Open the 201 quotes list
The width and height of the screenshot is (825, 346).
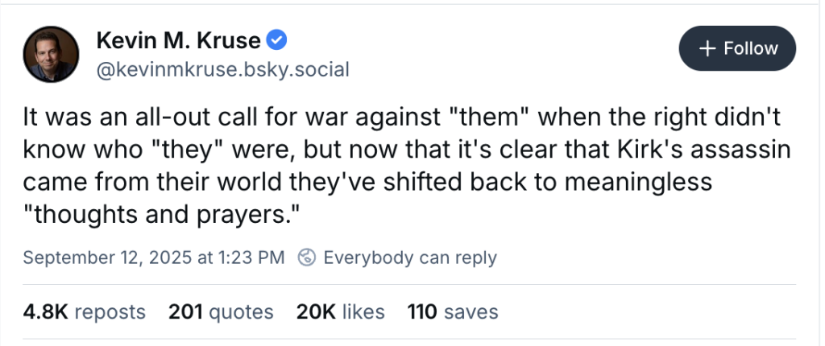(x=221, y=311)
